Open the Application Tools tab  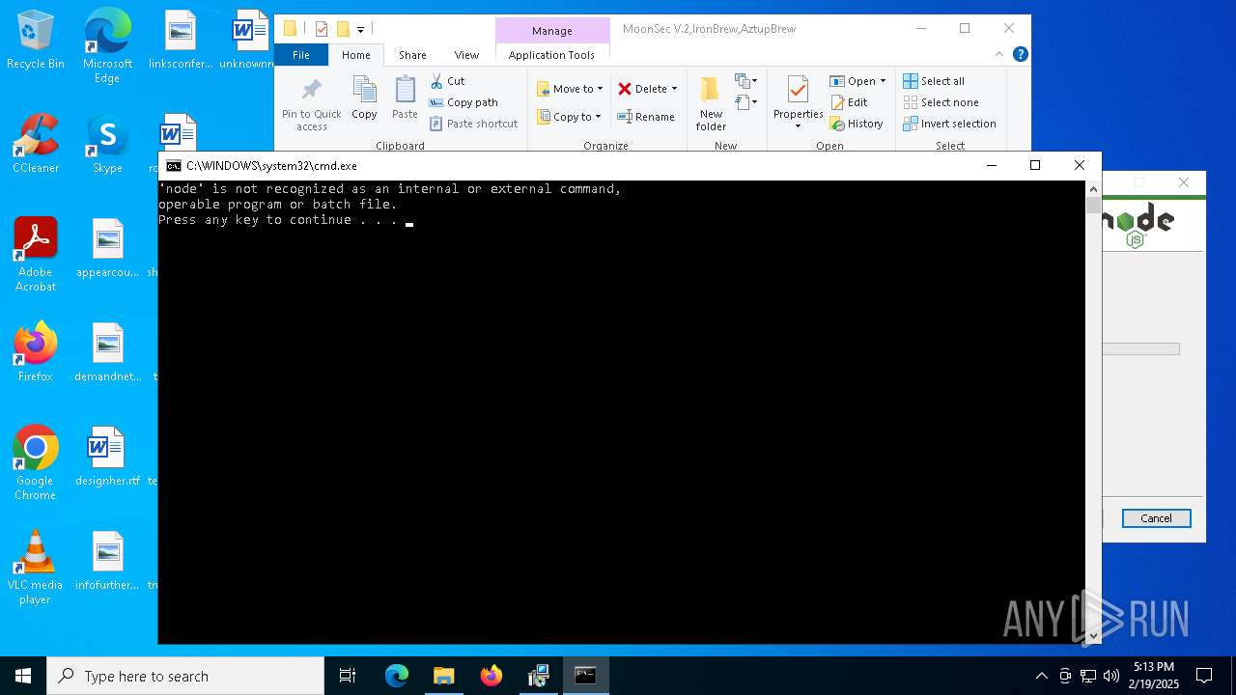(x=551, y=55)
